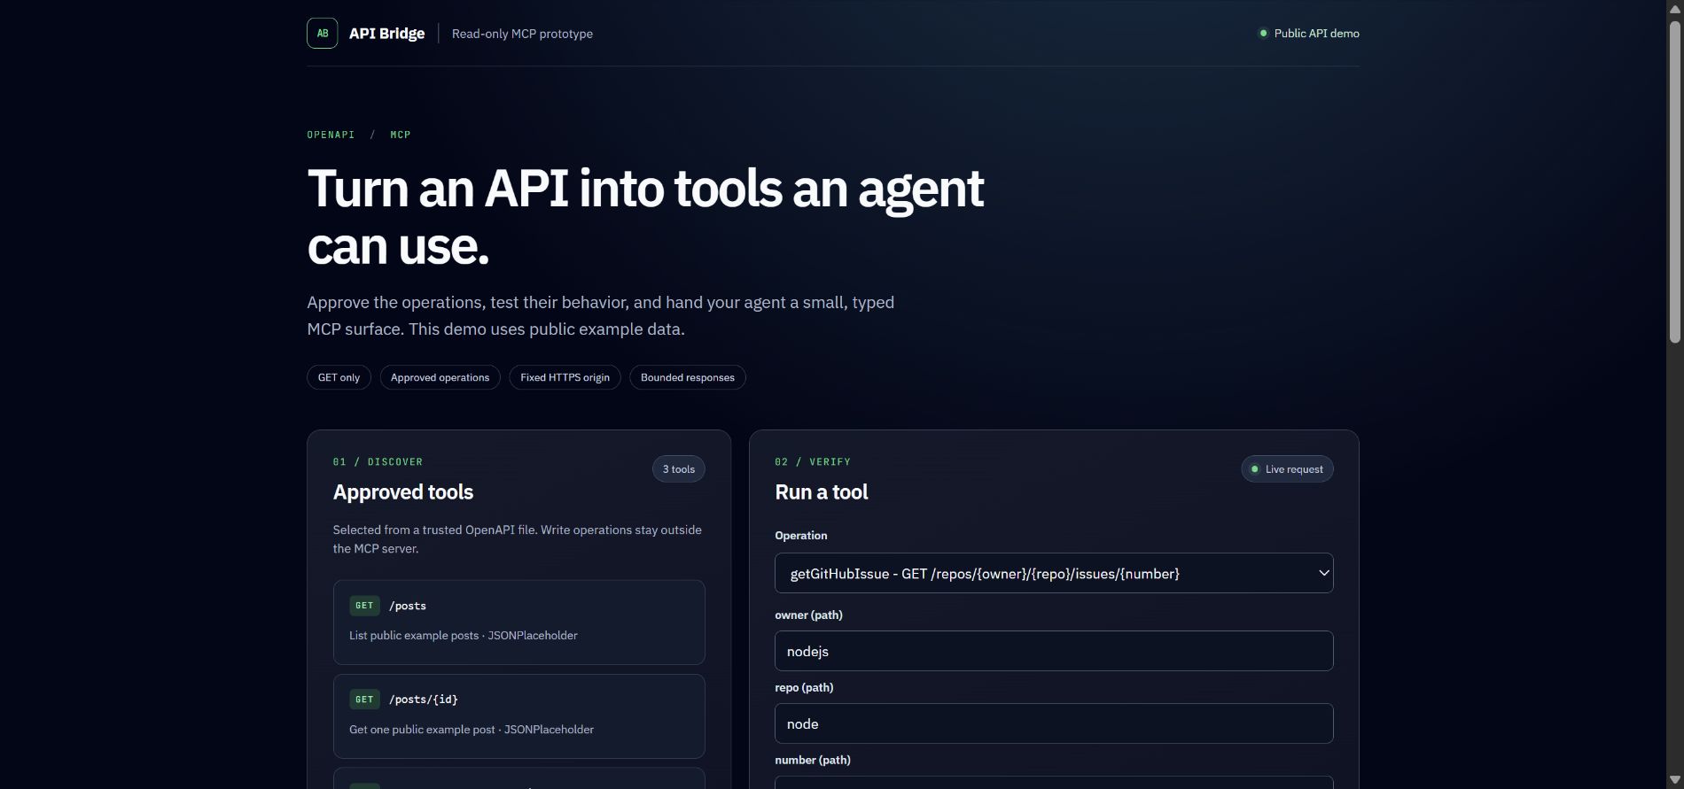Select the Fixed HTTPS origin chip
The width and height of the screenshot is (1684, 789).
(x=565, y=377)
